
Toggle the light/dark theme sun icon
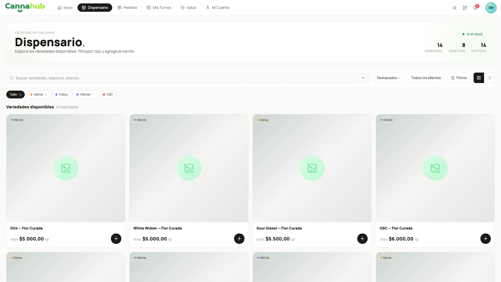(455, 8)
